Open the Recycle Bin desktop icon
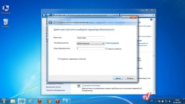This screenshot has width=185, height=104. [x=5, y=23]
